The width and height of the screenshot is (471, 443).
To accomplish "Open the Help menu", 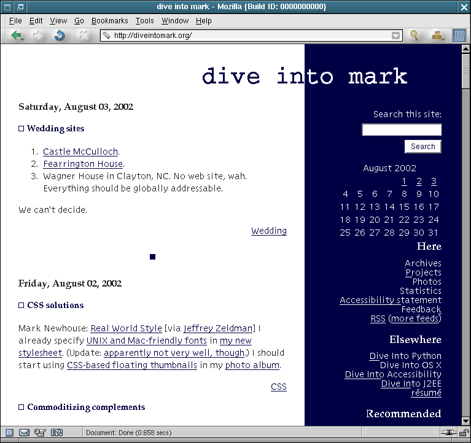I will [204, 21].
